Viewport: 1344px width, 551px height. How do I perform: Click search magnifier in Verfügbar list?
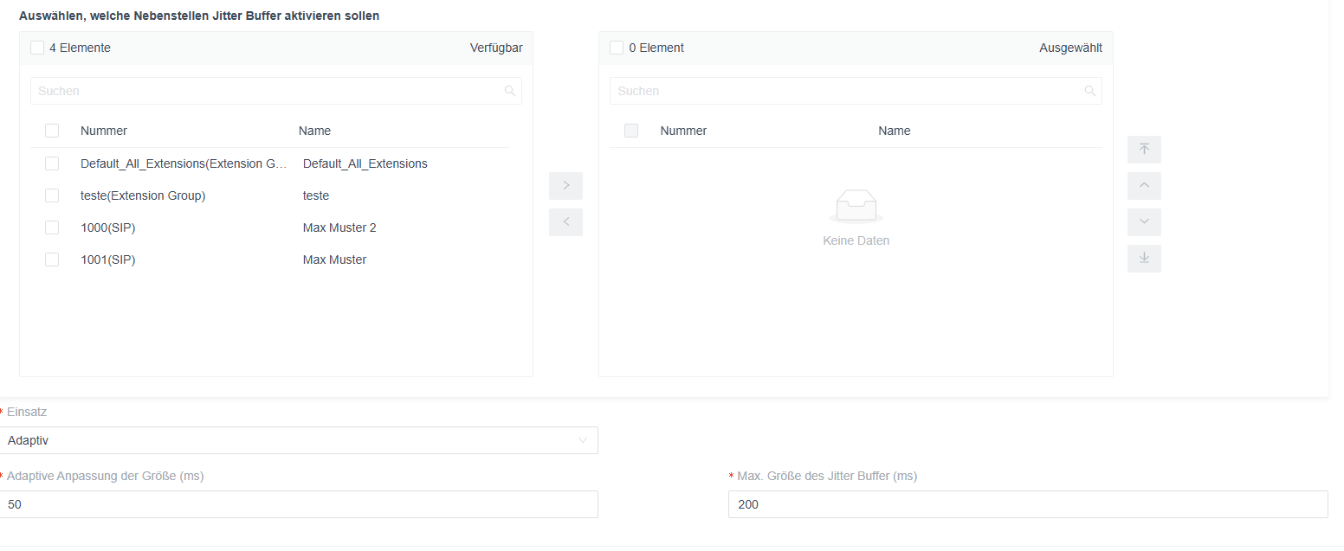click(510, 91)
